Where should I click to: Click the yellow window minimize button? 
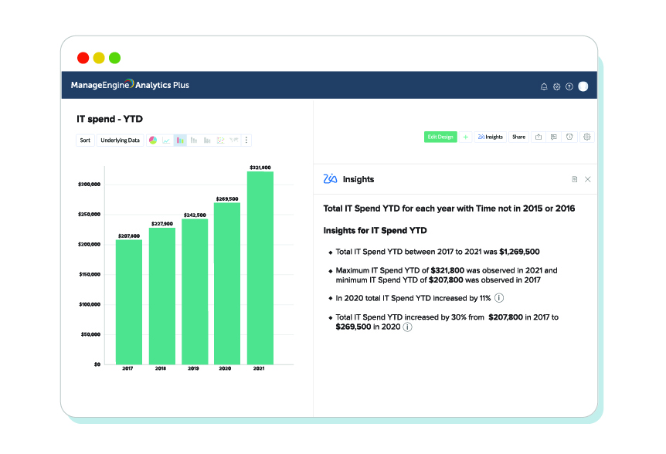(x=99, y=58)
